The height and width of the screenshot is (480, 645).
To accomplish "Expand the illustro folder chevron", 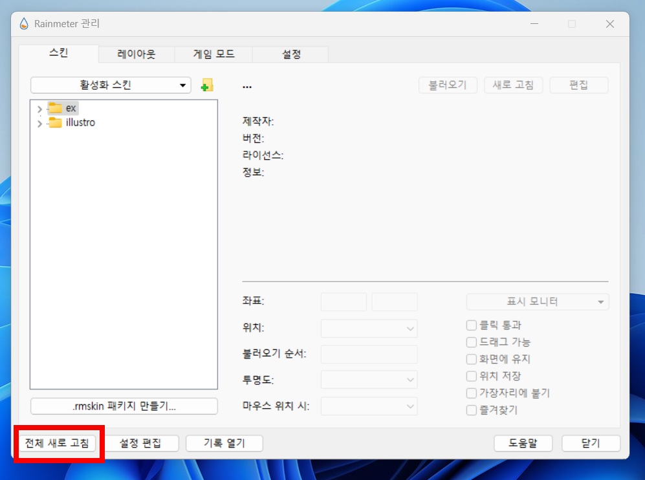I will (39, 124).
